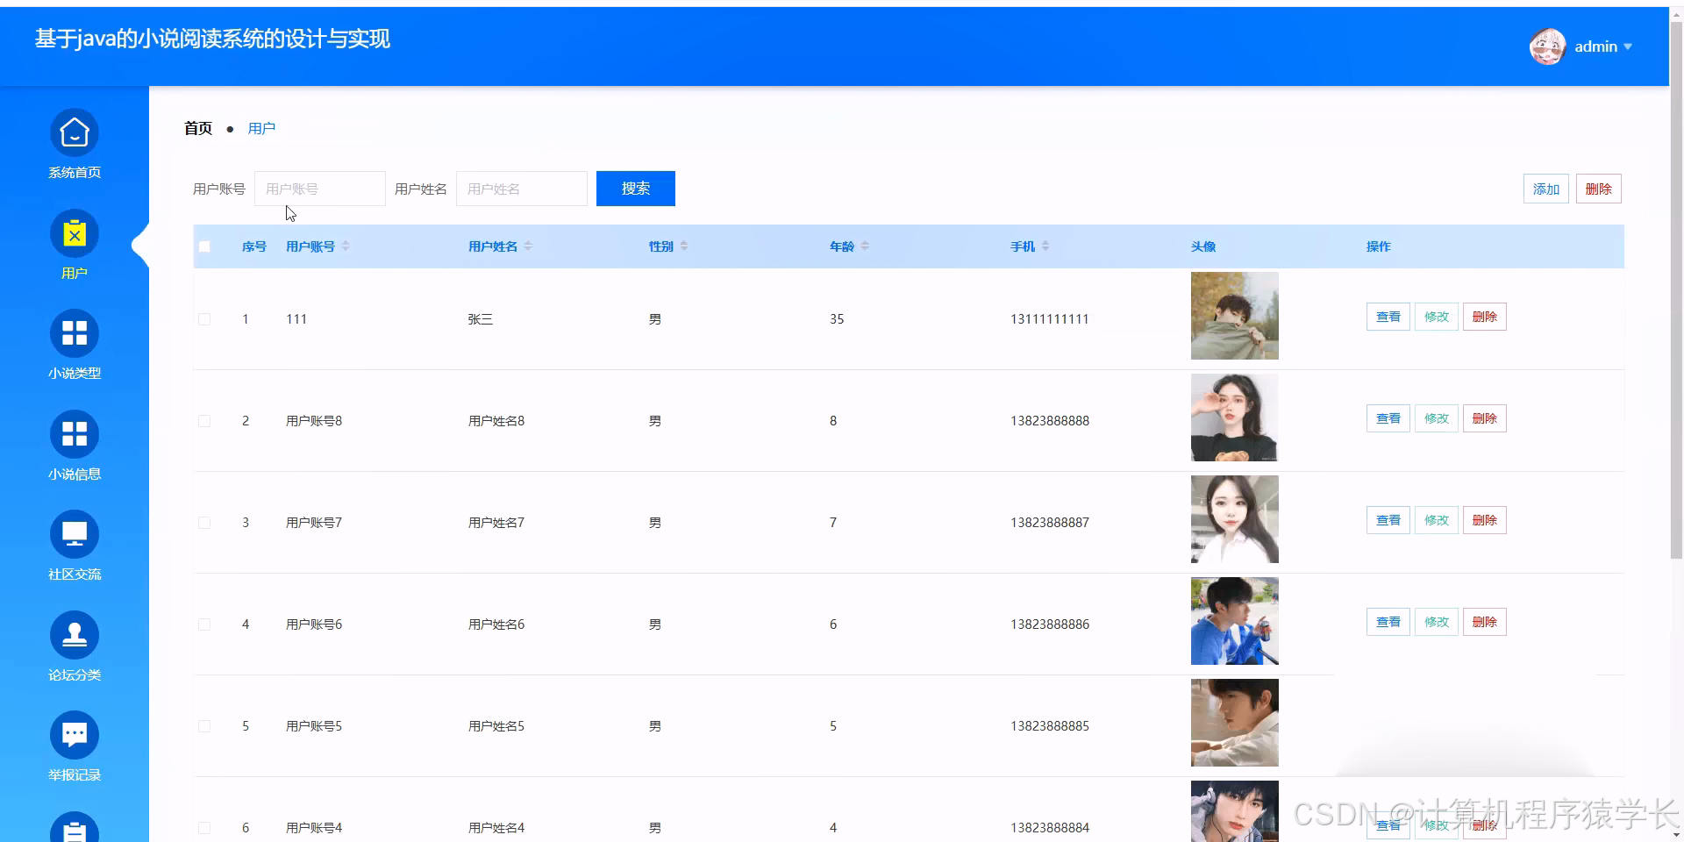Click the 用户 breadcrumb link
This screenshot has height=842, width=1684.
click(261, 128)
